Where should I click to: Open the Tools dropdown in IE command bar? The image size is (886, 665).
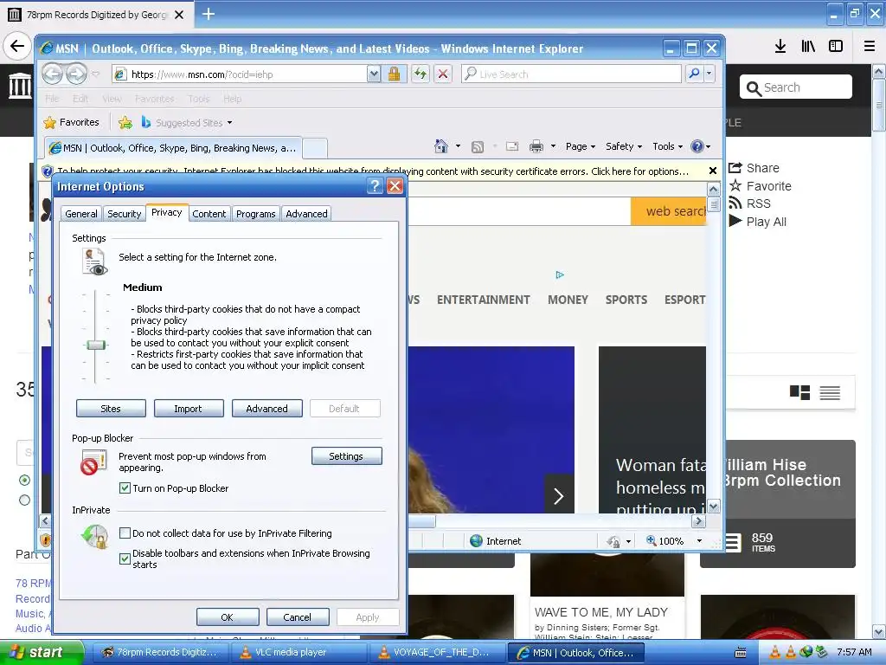(x=667, y=146)
